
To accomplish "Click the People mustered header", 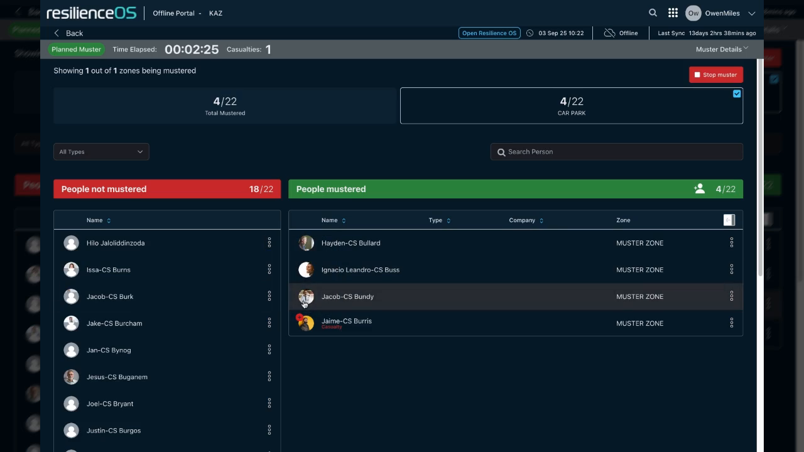I will 516,189.
